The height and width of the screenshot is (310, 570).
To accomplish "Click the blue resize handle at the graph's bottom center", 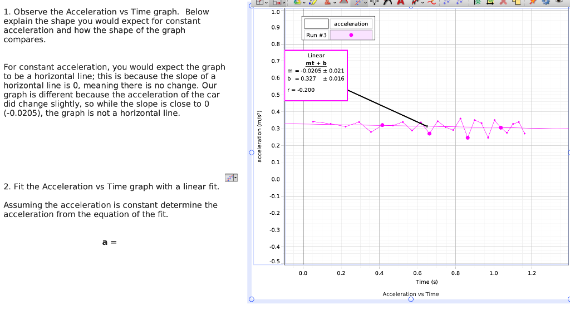I will click(x=411, y=299).
